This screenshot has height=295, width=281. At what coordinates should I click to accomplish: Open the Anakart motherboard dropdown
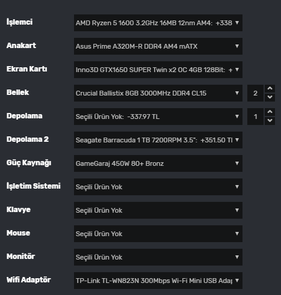click(x=158, y=46)
